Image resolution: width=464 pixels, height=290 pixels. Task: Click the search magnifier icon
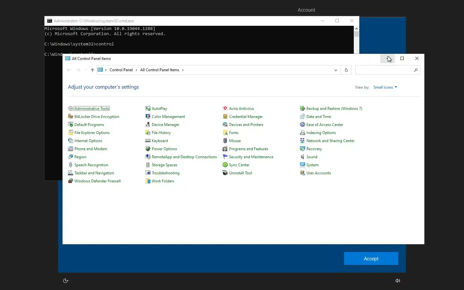tap(416, 70)
